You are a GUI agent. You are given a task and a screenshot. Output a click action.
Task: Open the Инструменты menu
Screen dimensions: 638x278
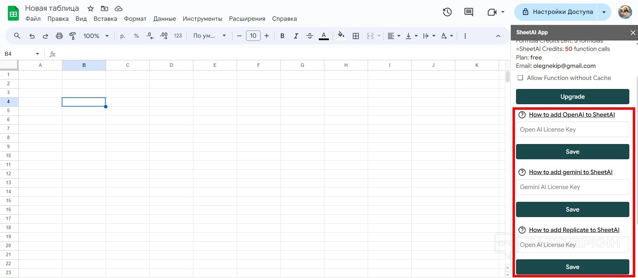tap(202, 19)
